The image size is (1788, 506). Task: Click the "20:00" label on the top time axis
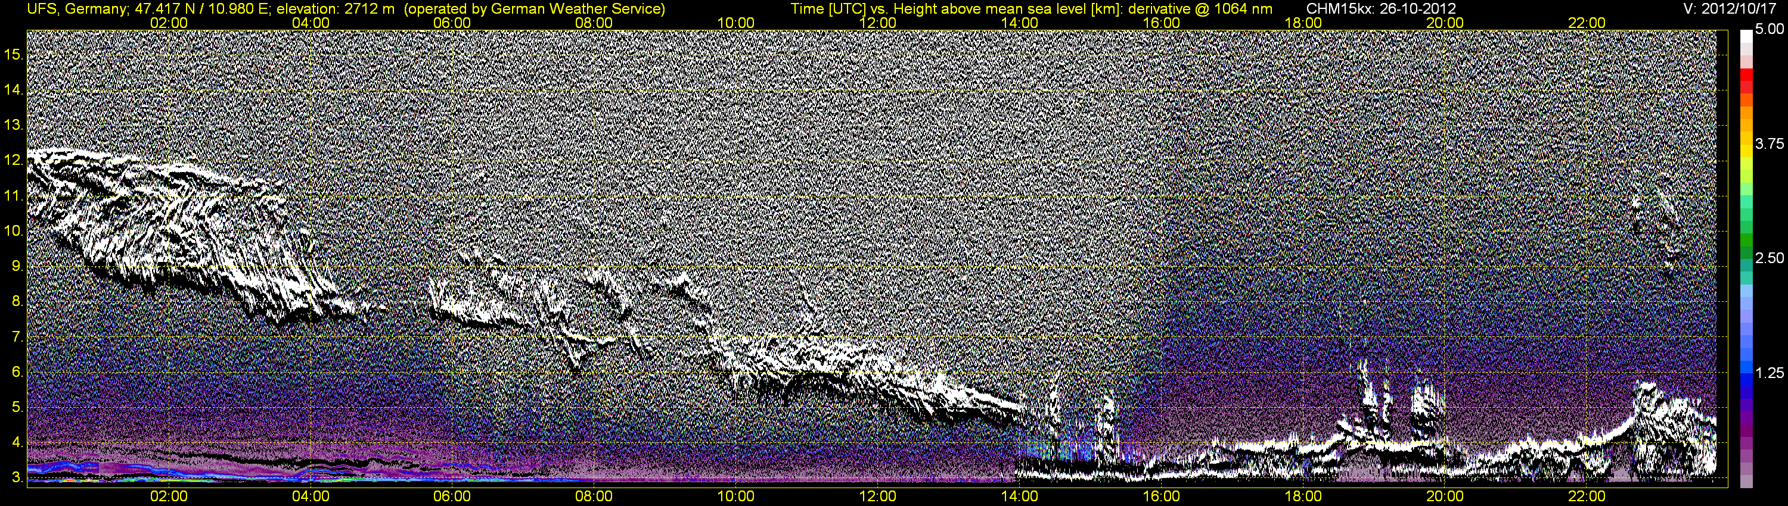click(1445, 23)
